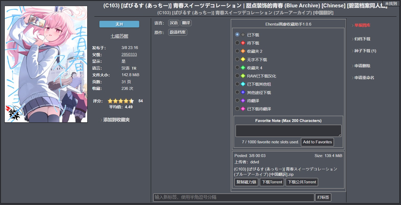
Task: Focus the new tag input field
Action: pos(234,197)
